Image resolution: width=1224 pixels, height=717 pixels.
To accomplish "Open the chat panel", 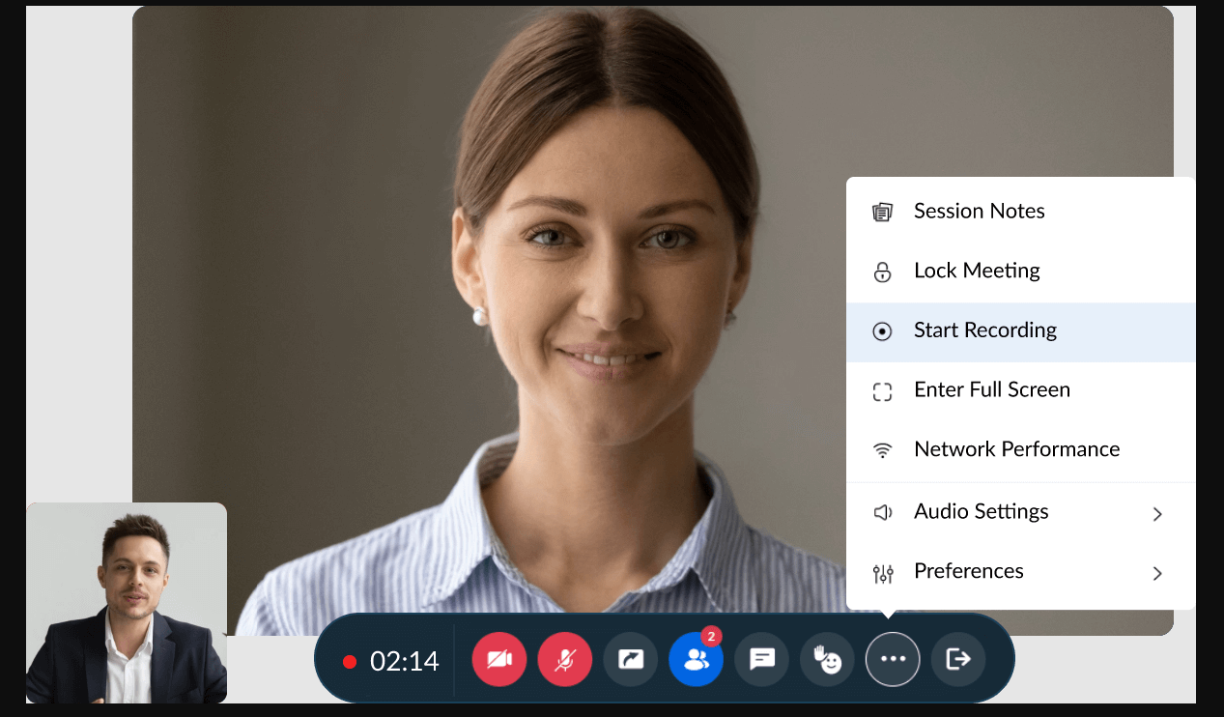I will tap(761, 658).
